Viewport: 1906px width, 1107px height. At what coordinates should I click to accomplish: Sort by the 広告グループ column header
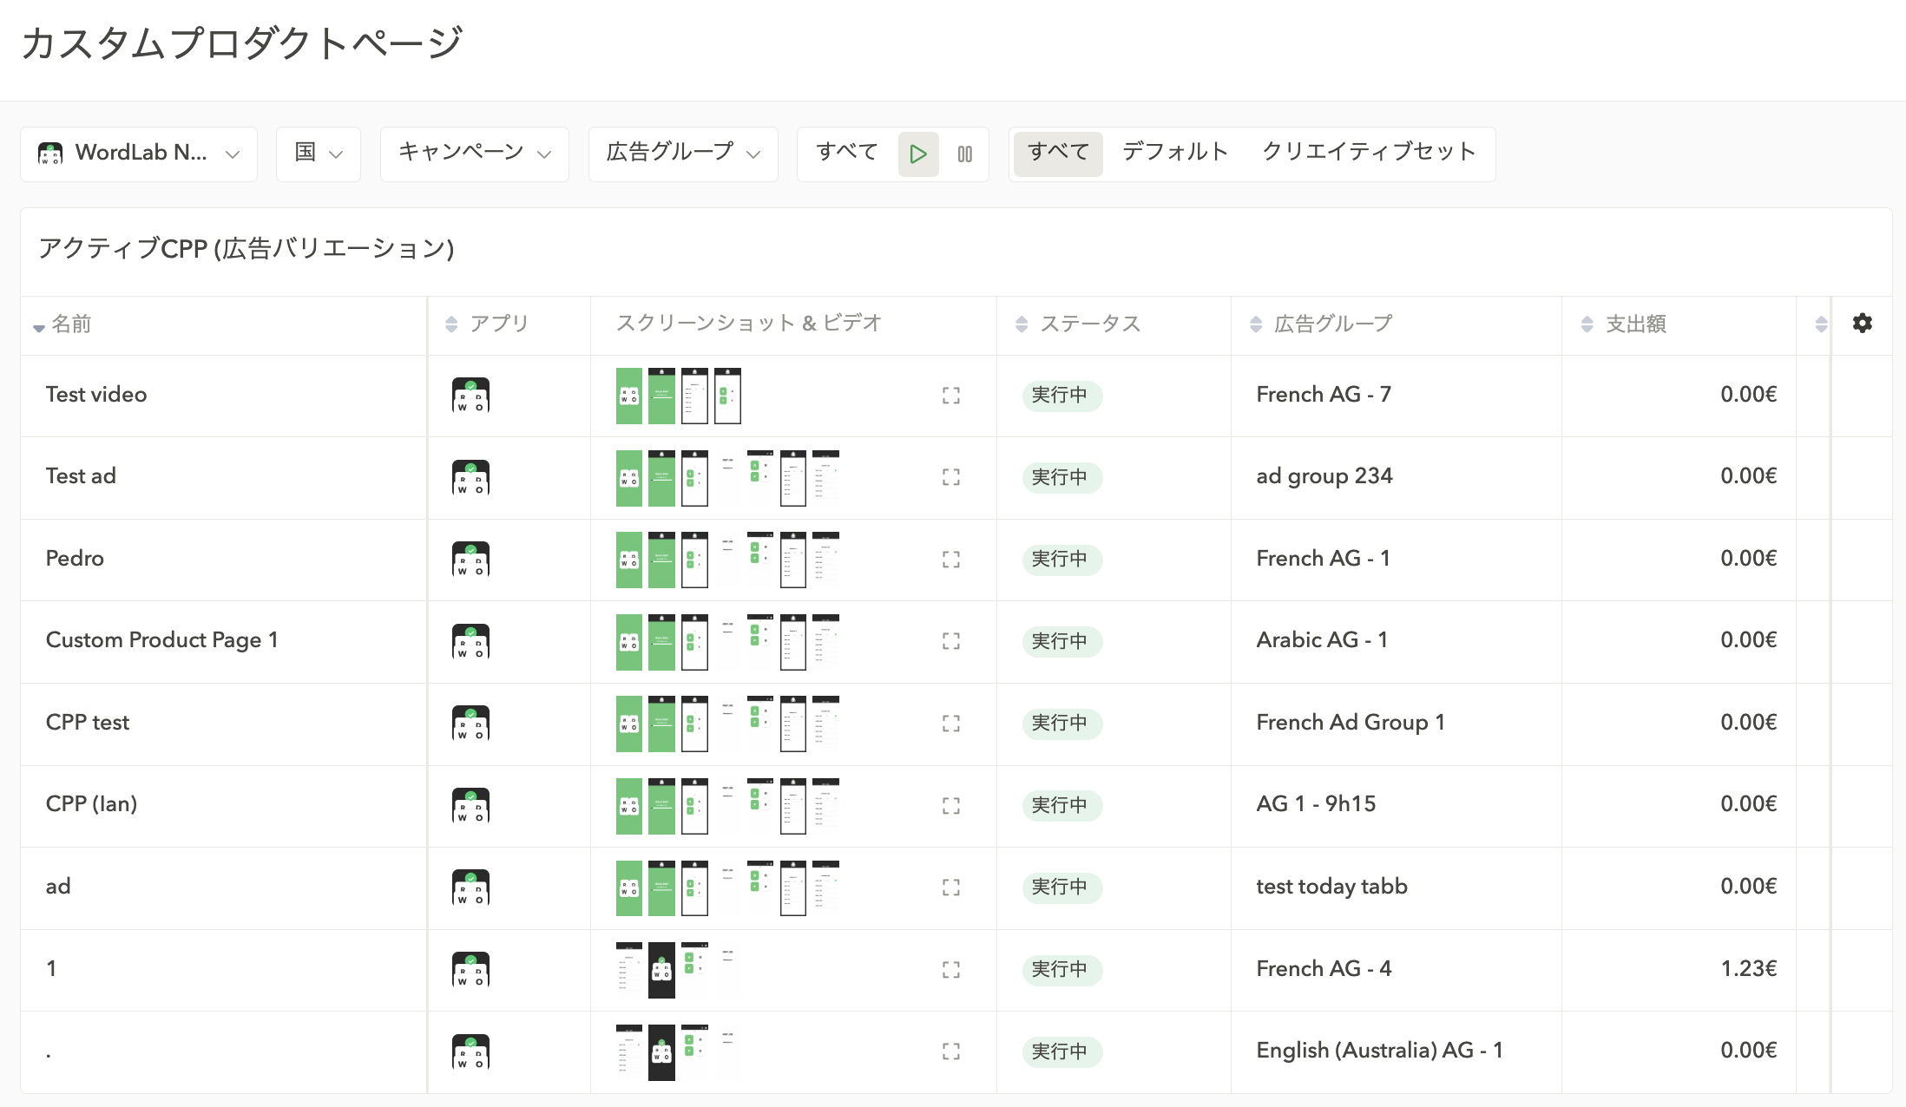[1321, 324]
